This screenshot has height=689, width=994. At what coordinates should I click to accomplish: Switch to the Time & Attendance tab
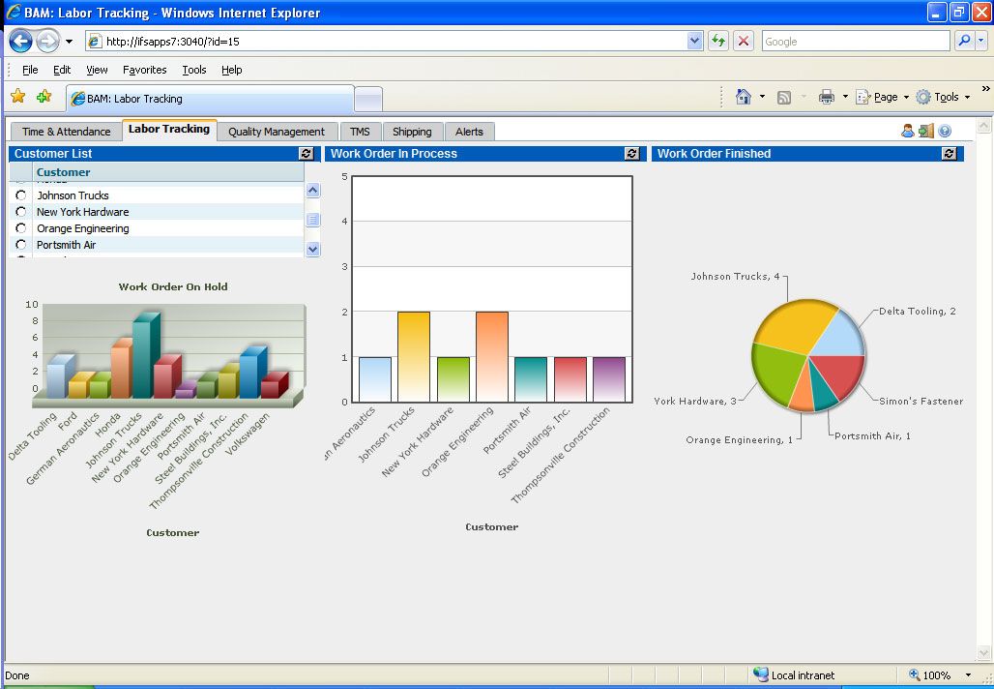[66, 132]
